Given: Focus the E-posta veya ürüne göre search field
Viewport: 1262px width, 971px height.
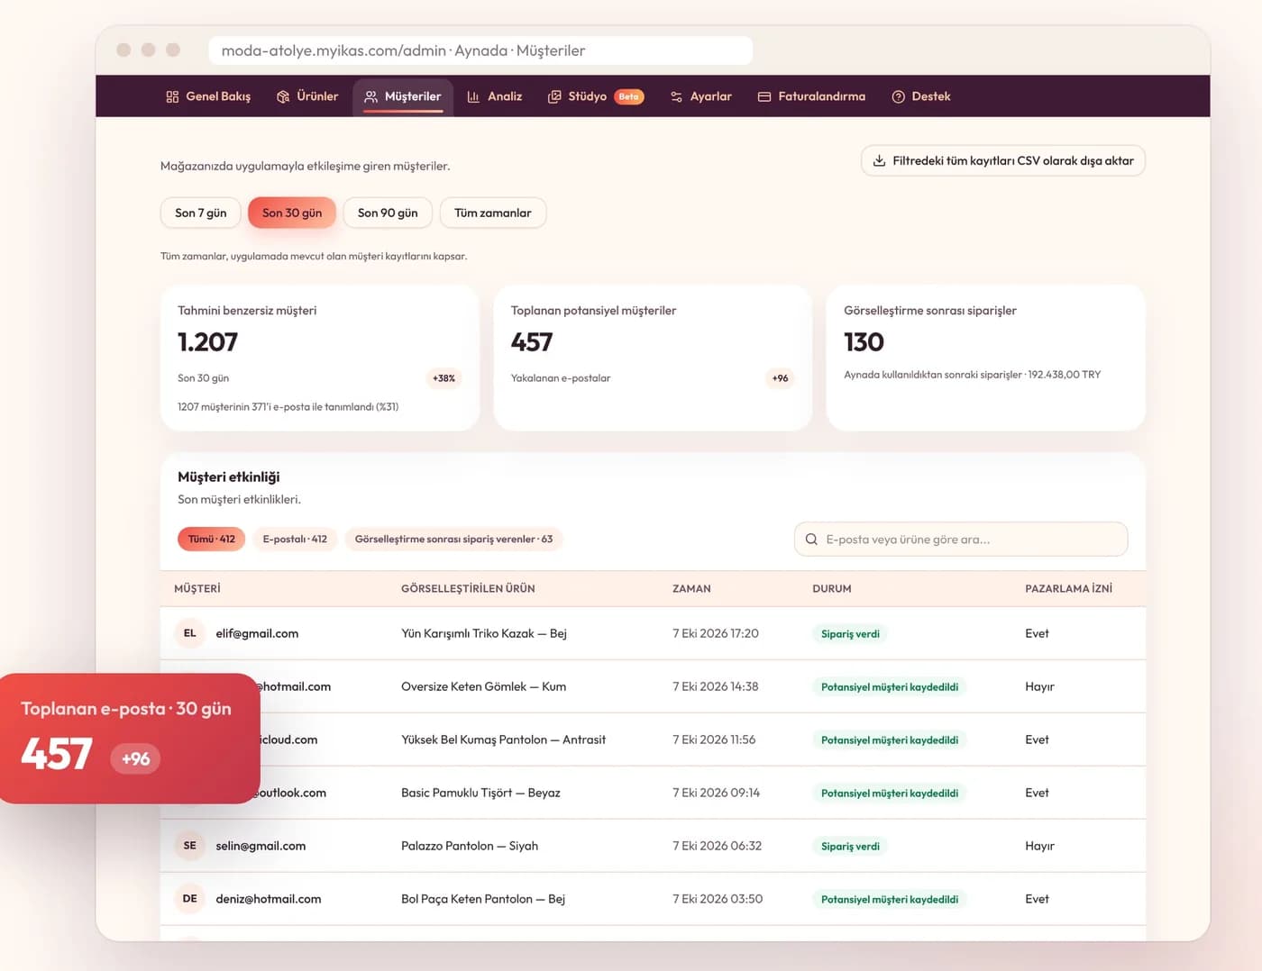Looking at the screenshot, I should click(x=961, y=540).
